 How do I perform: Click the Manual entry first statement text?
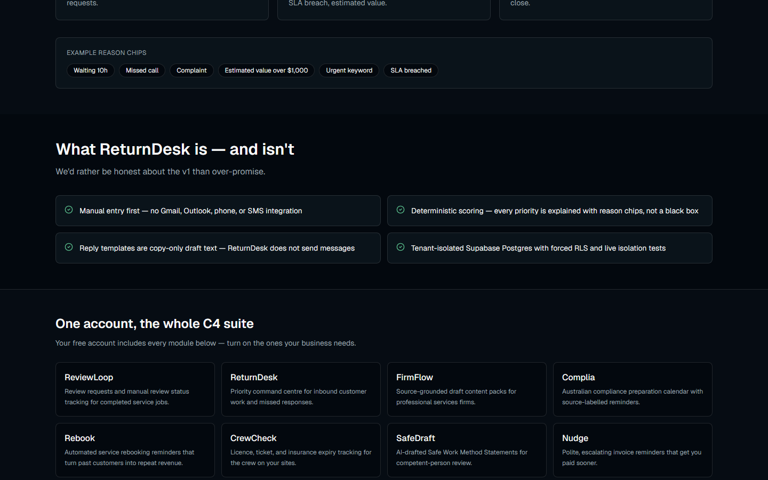point(191,211)
